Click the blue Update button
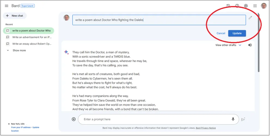Image resolution: width=270 pixels, height=136 pixels. [x=237, y=33]
